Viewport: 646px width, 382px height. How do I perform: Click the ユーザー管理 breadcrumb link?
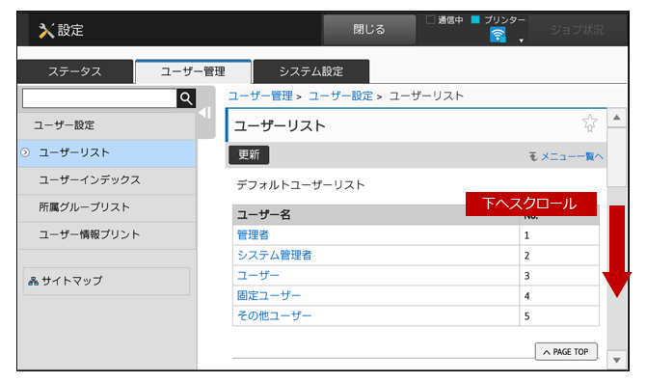coord(260,96)
